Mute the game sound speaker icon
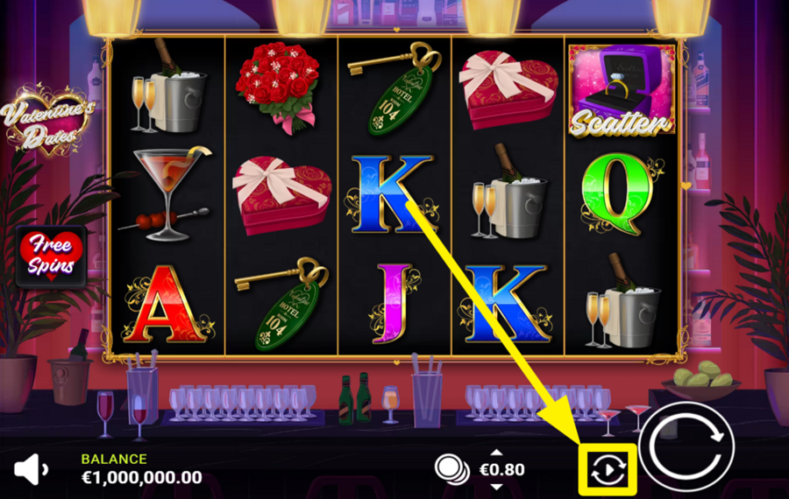 [x=32, y=469]
